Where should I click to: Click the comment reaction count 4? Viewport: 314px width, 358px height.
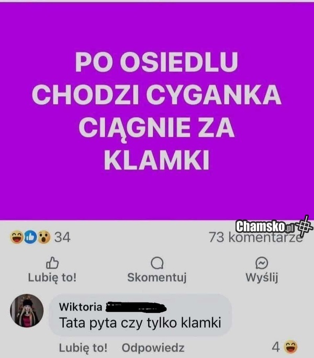pos(276,347)
